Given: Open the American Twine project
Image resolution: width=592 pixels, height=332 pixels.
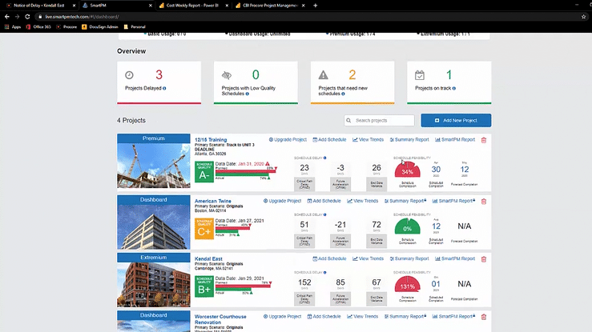Looking at the screenshot, I should click(x=213, y=201).
